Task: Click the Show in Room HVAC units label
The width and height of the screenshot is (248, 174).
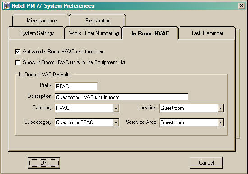Action: tap(74, 62)
